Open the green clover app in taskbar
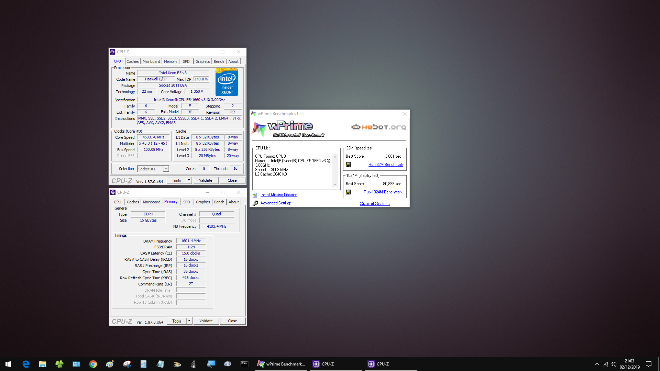Screen dimensions: 660x371 [59, 364]
